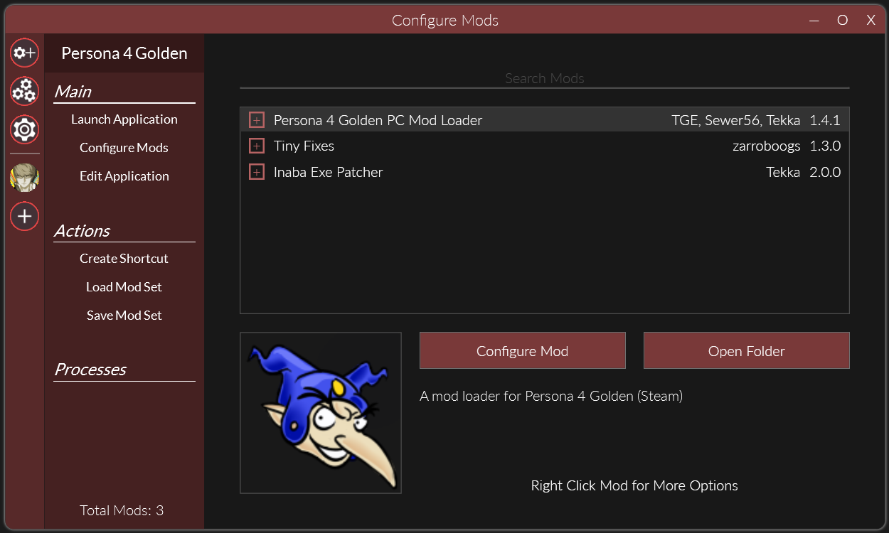Viewport: 889px width, 533px height.
Task: Select the Tiny Fixes mod name
Action: click(x=304, y=146)
